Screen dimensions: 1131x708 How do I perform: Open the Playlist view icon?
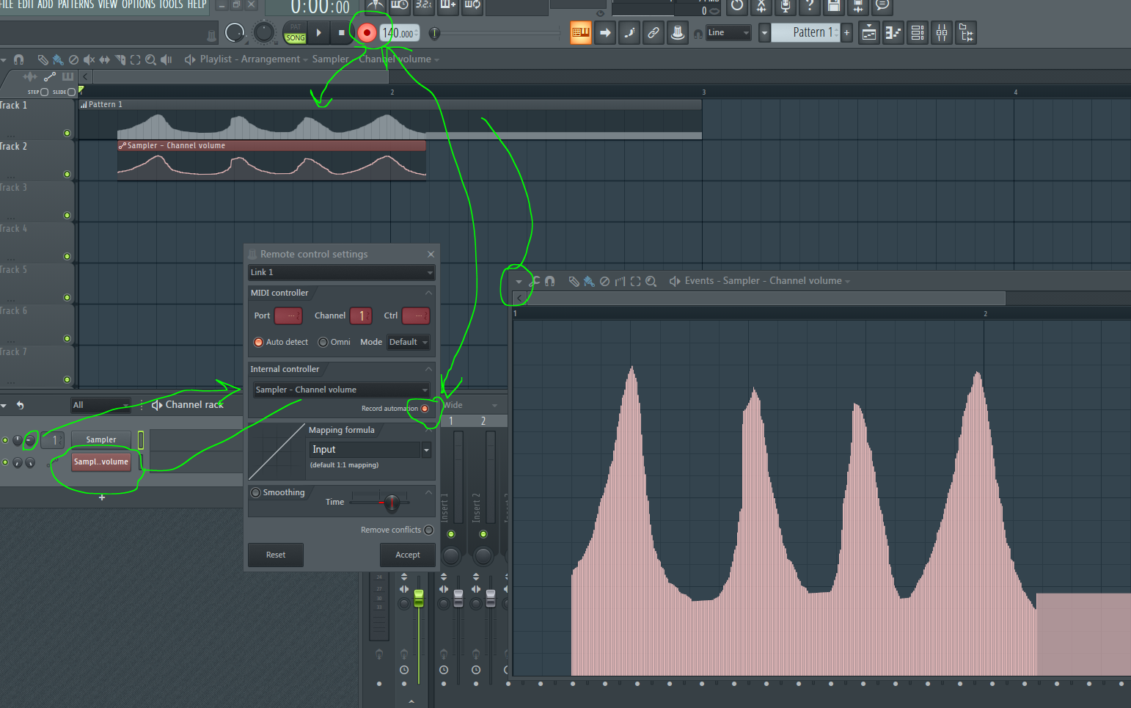tap(869, 33)
